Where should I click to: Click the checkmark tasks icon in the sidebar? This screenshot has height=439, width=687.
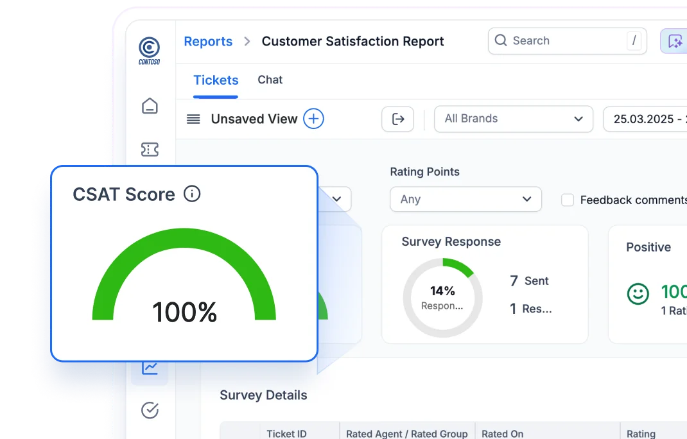149,411
